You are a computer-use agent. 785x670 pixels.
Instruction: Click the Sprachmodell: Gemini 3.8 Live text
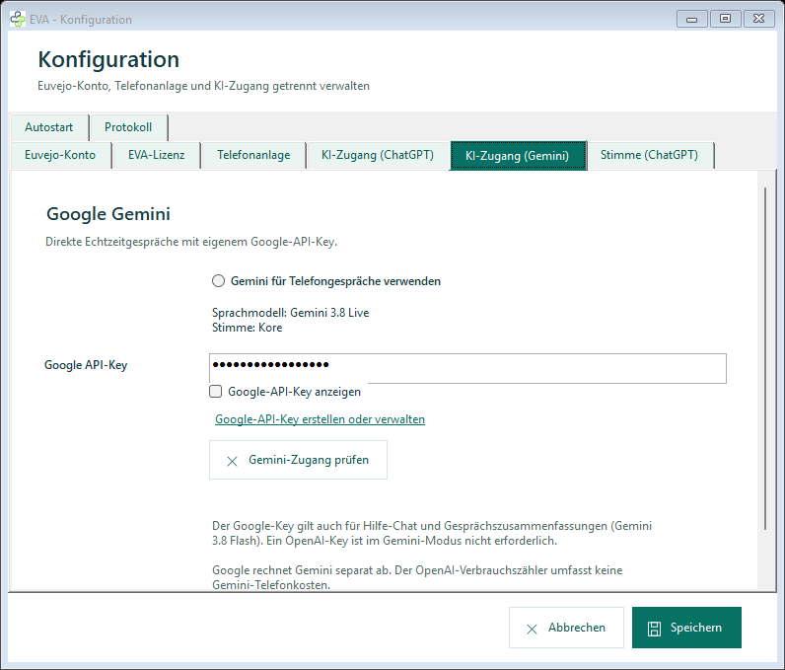290,313
